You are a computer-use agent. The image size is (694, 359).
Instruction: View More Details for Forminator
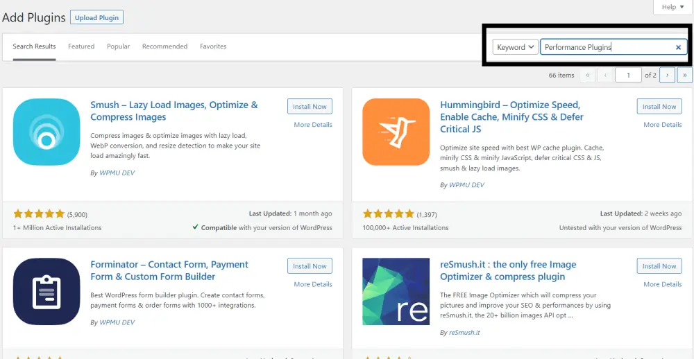[x=312, y=284]
